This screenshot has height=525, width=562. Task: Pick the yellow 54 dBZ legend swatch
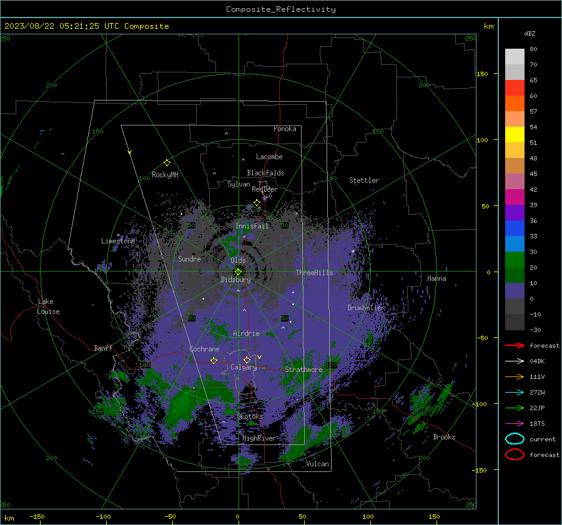point(515,134)
